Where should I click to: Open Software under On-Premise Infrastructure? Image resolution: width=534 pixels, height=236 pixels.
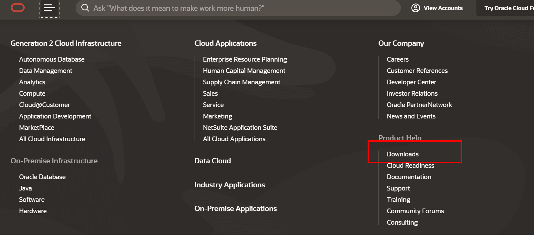pyautogui.click(x=32, y=200)
